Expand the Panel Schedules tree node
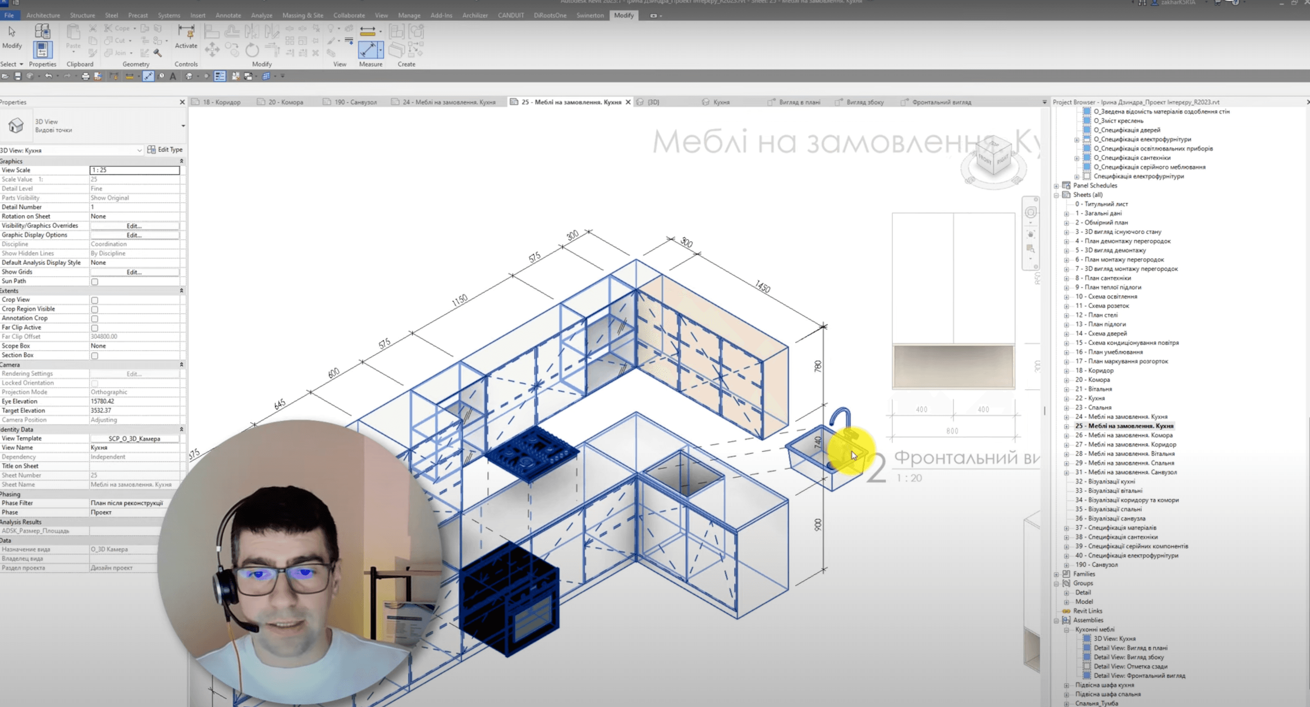Viewport: 1310px width, 707px height. point(1056,186)
